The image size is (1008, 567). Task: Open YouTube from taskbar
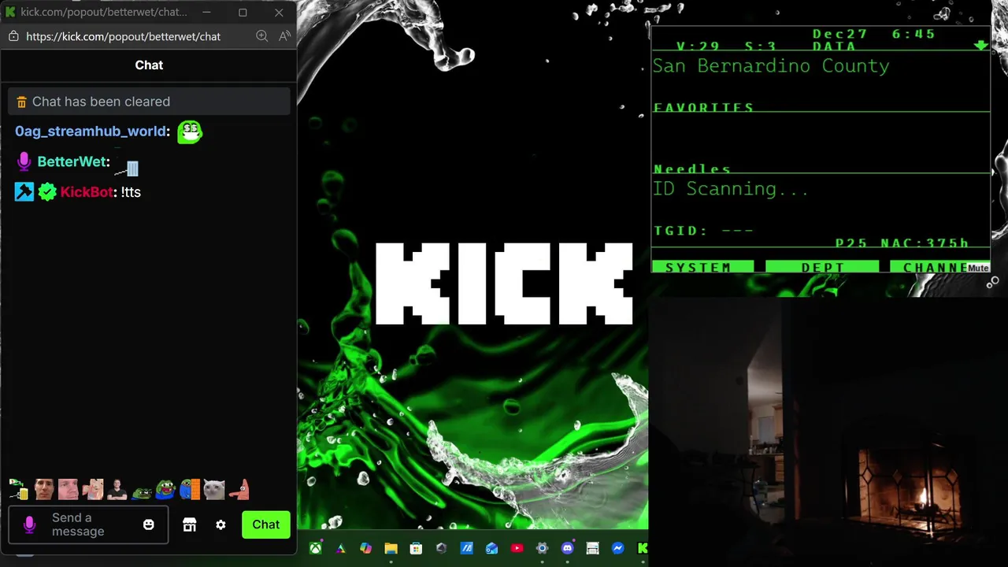pyautogui.click(x=517, y=548)
